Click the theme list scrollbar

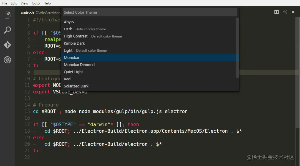(x=238, y=48)
